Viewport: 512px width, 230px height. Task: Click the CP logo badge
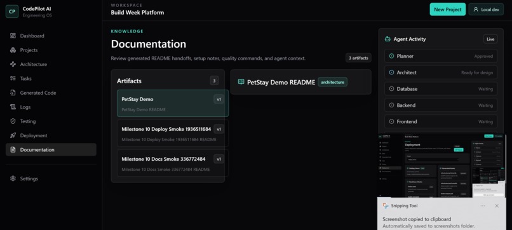click(12, 11)
